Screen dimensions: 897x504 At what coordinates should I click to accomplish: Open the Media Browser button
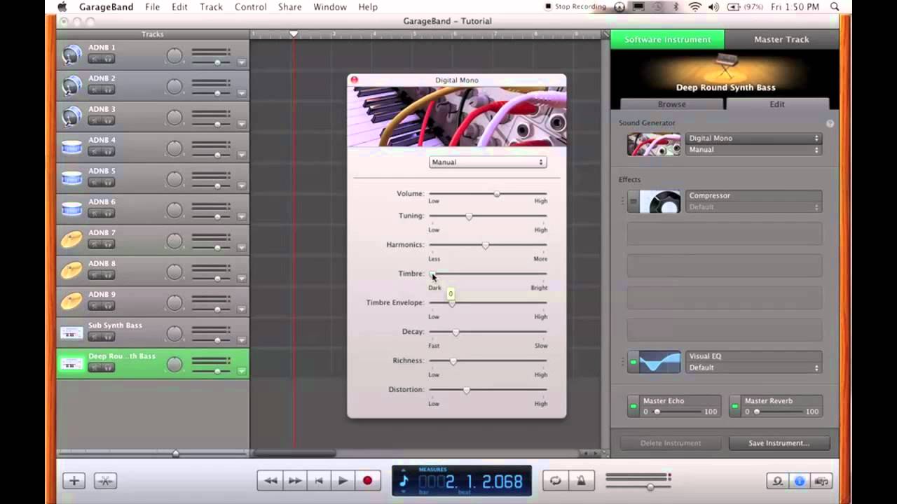click(x=822, y=481)
